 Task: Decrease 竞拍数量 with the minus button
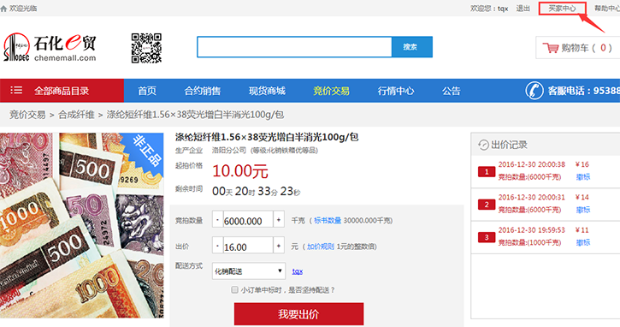pos(218,220)
